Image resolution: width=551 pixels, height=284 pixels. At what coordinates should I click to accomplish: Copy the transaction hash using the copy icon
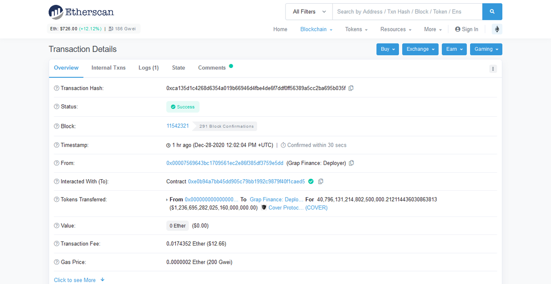[x=351, y=88]
